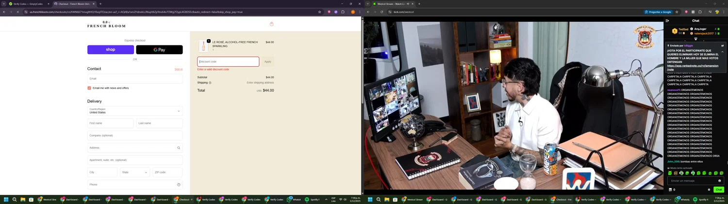The height and width of the screenshot is (204, 728).
Task: Focus the Company (optional) field
Action: pyautogui.click(x=135, y=135)
